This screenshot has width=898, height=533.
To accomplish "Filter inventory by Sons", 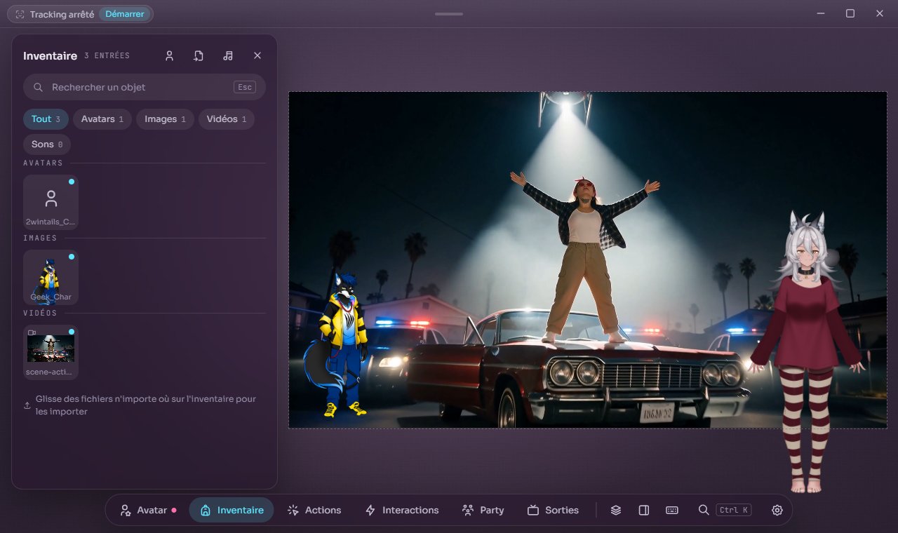I will [47, 144].
